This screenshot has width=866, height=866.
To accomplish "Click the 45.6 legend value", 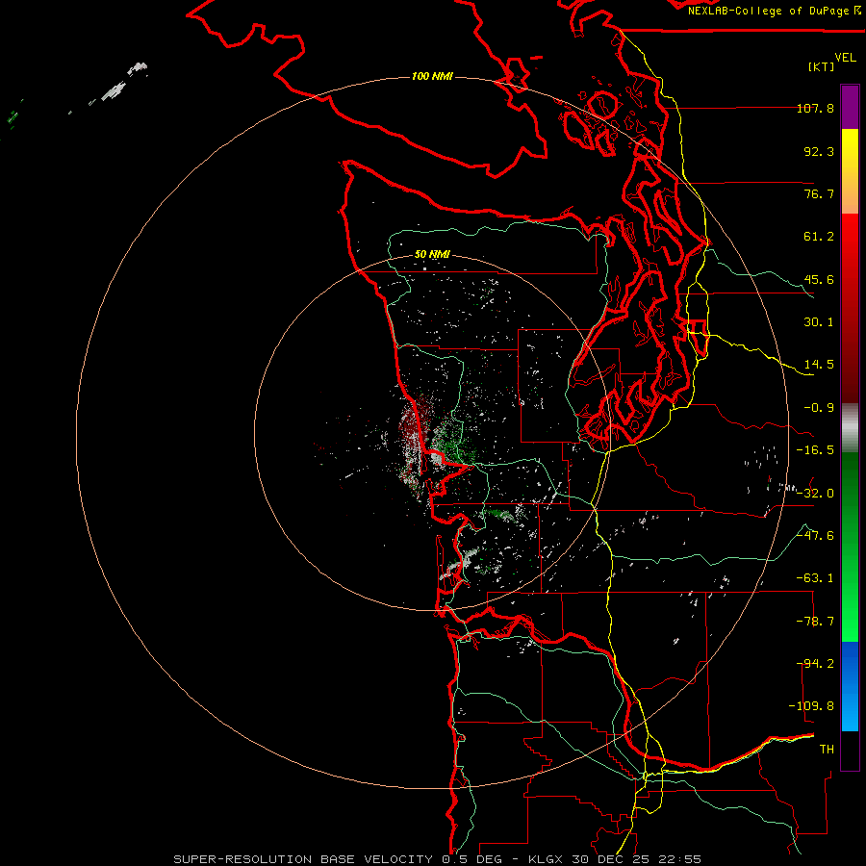I will [819, 279].
